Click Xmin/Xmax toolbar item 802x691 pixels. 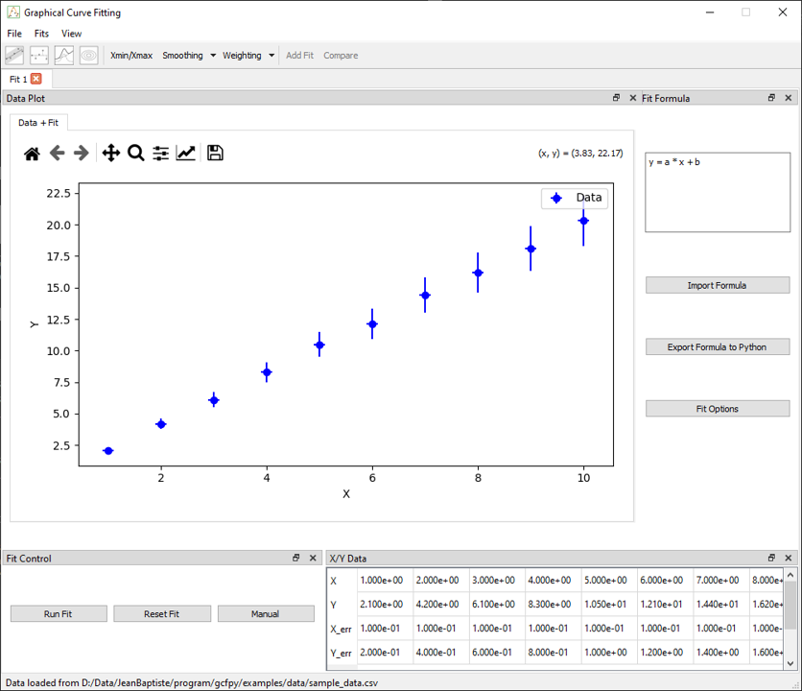tap(131, 56)
